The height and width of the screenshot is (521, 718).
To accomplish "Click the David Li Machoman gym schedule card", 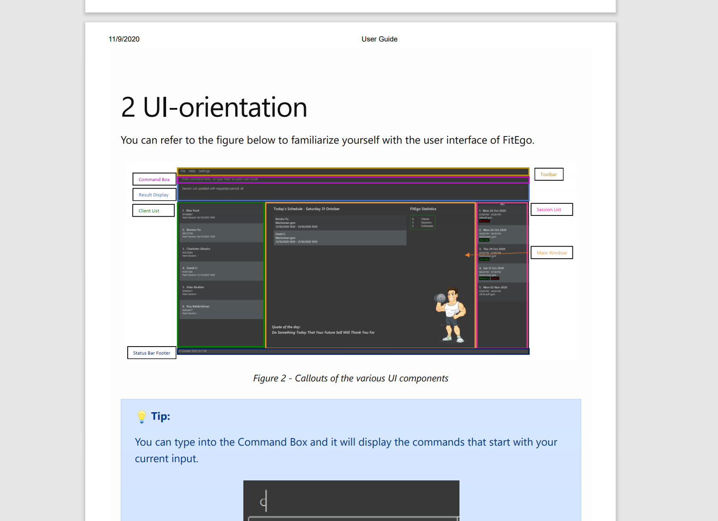I will tap(340, 238).
